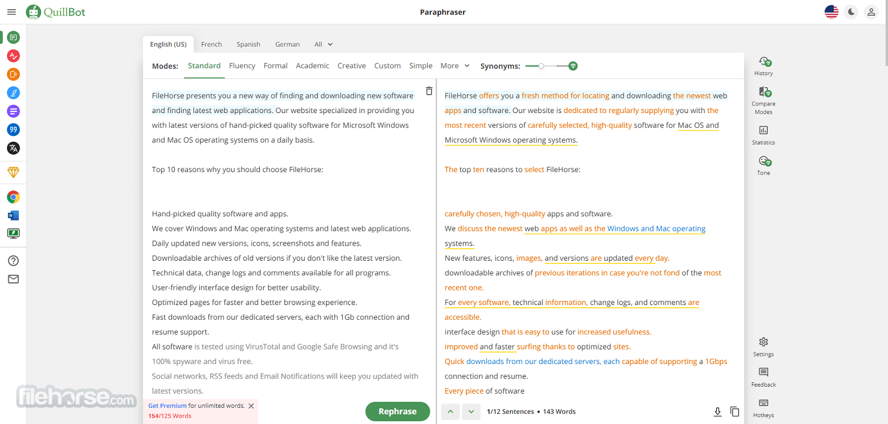Switch to the French language tab
The height and width of the screenshot is (424, 888).
point(212,44)
